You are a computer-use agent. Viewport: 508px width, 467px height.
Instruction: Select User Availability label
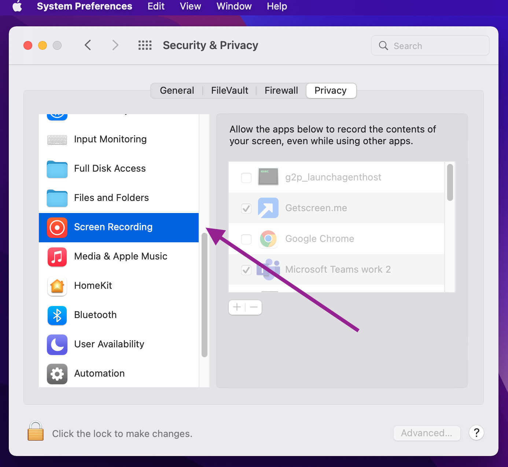coord(109,344)
